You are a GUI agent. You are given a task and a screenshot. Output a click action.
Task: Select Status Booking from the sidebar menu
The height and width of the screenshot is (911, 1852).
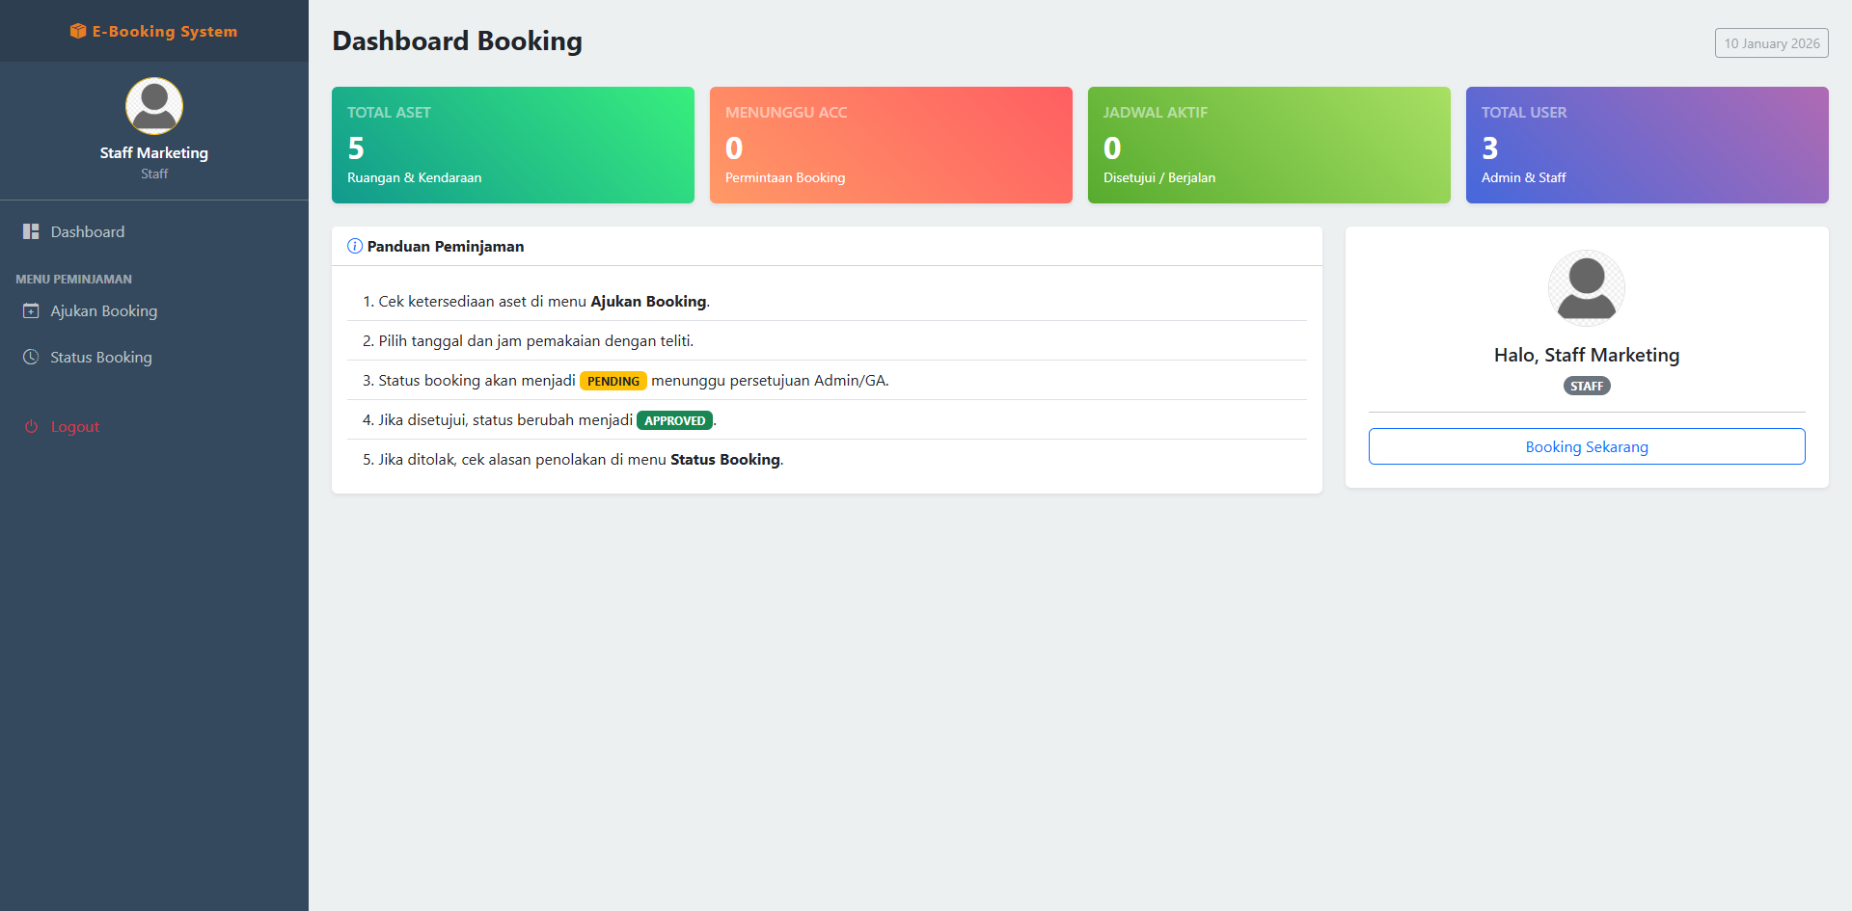coord(101,356)
